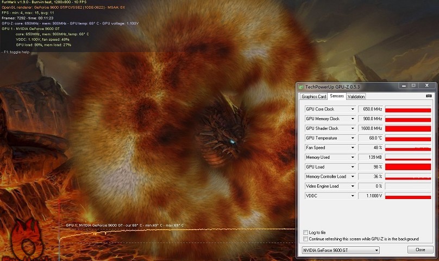Click the FurMark logo in the corner
The height and width of the screenshot is (261, 439).
coord(28,241)
